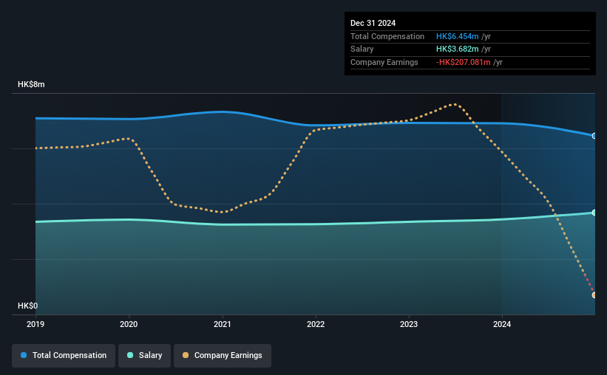
Task: Toggle the Total Compensation legend series
Action: [x=64, y=355]
